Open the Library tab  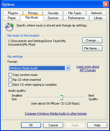98,18
